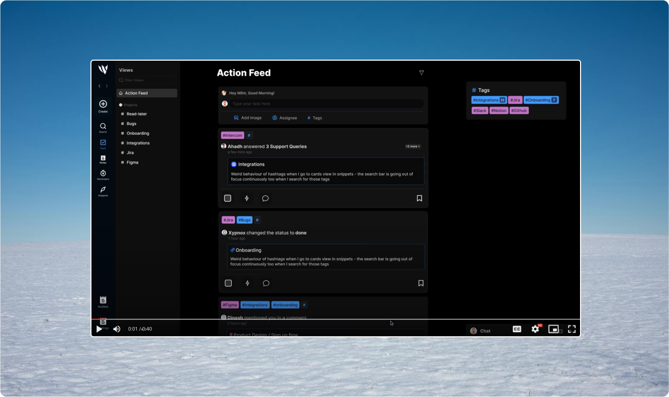Mark Ahadh's Support Queries card done

click(228, 198)
